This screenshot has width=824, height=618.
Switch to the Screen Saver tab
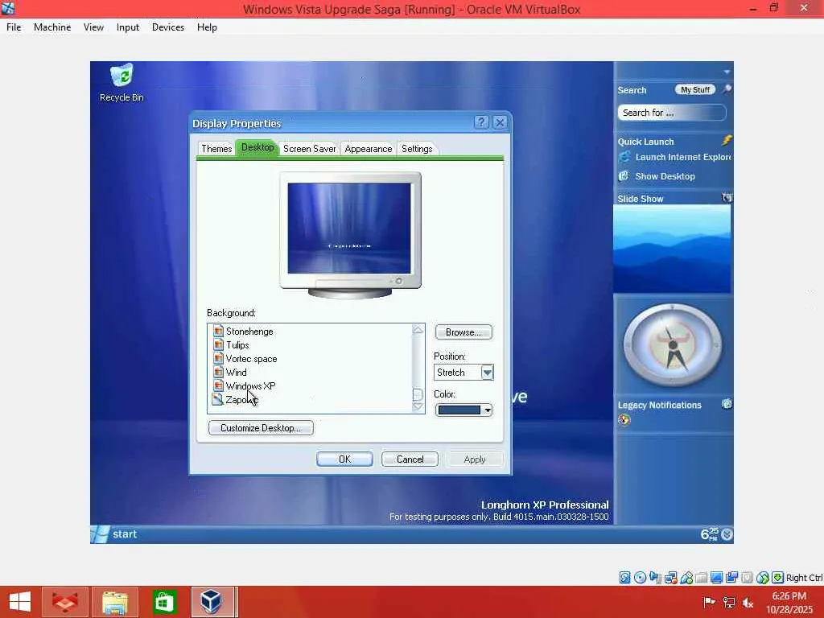(x=310, y=149)
